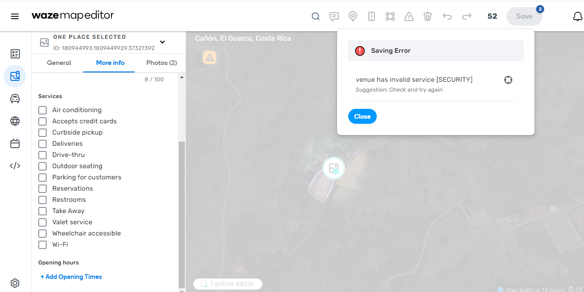Locate the error venue with crosshair icon
The width and height of the screenshot is (584, 292).
(508, 80)
